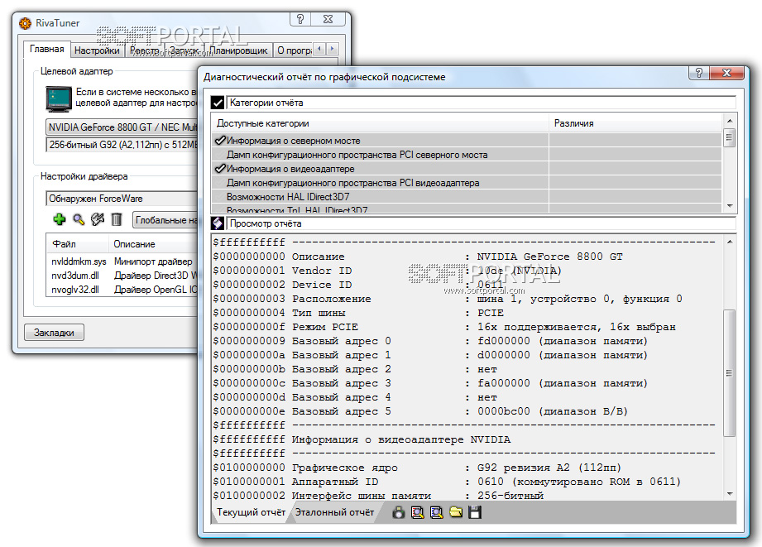Screen dimensions: 762x547
Task: Click the trash can delete icon in RivaTuner
Action: tap(116, 219)
